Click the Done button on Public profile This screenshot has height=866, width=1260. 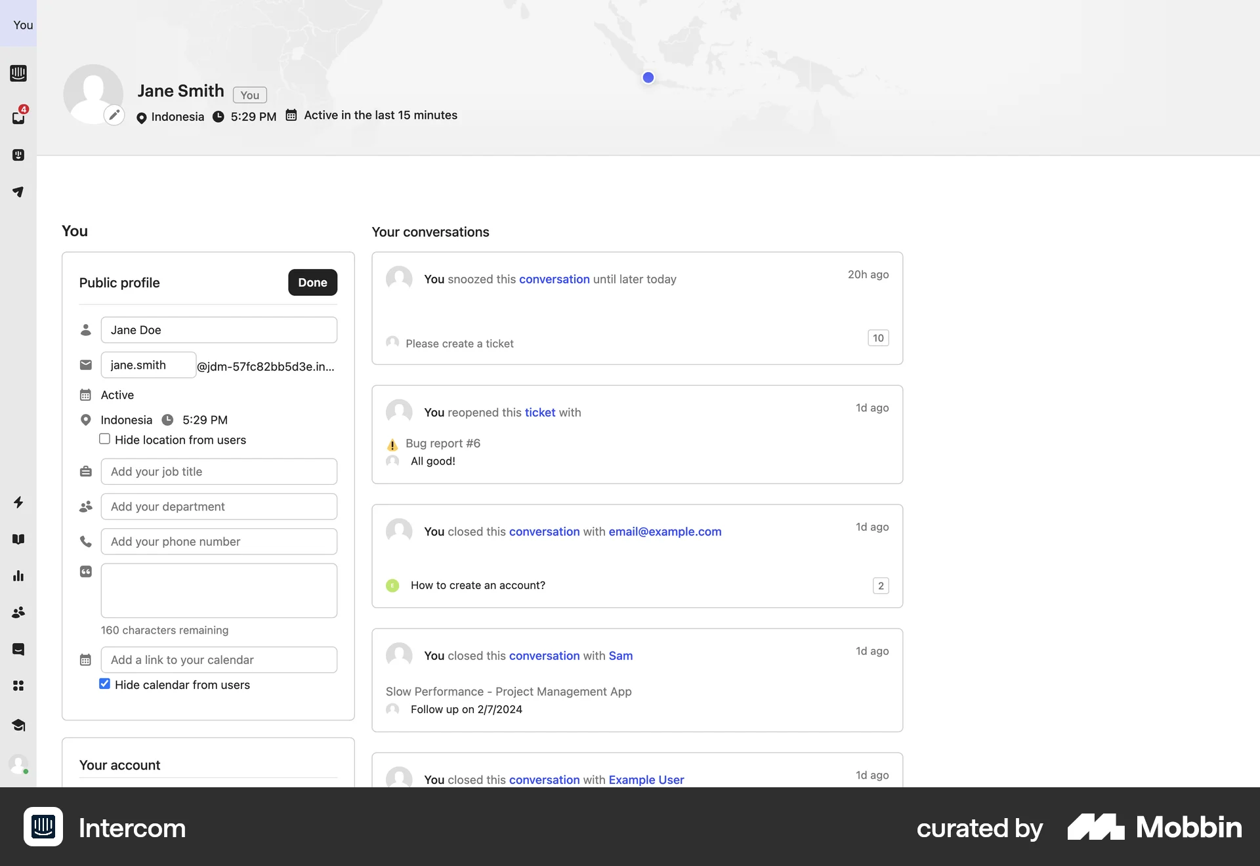312,282
